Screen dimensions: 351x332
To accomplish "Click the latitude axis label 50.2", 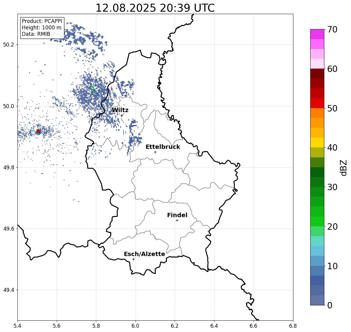I will (x=9, y=44).
